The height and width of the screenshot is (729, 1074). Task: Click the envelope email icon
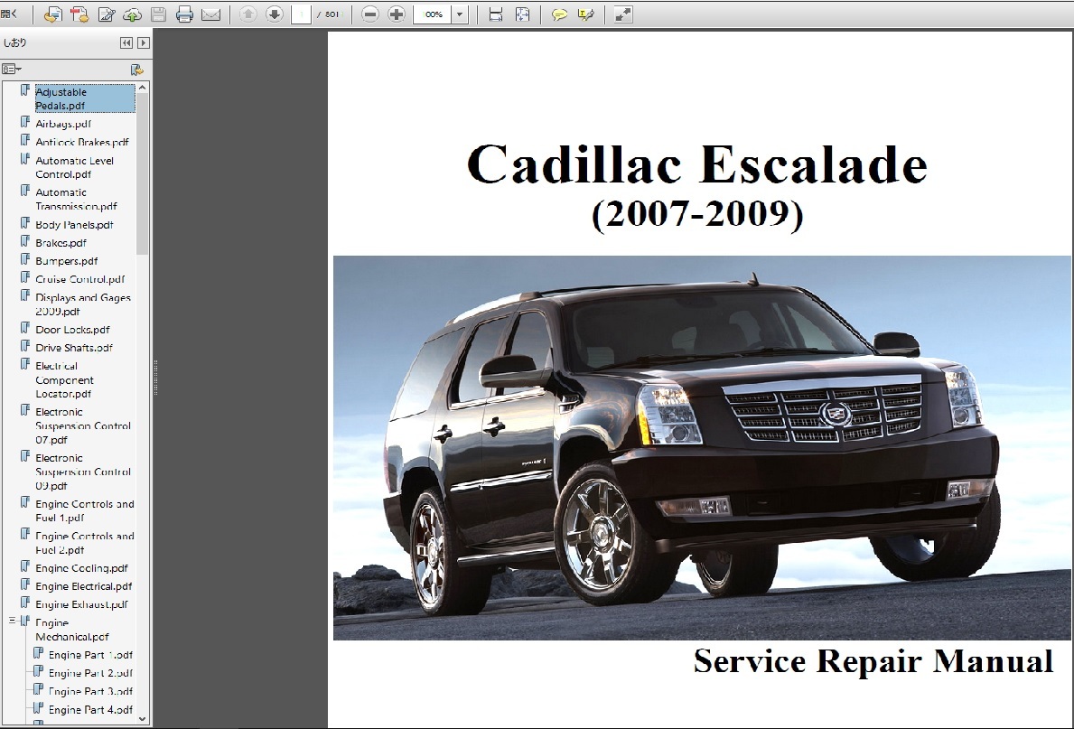coord(211,14)
